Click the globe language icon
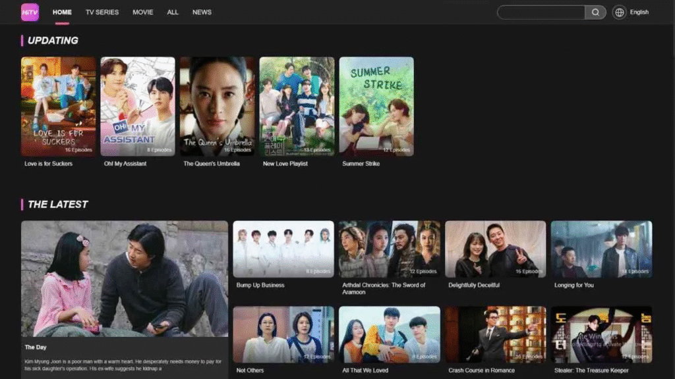This screenshot has width=675, height=379. click(x=620, y=13)
